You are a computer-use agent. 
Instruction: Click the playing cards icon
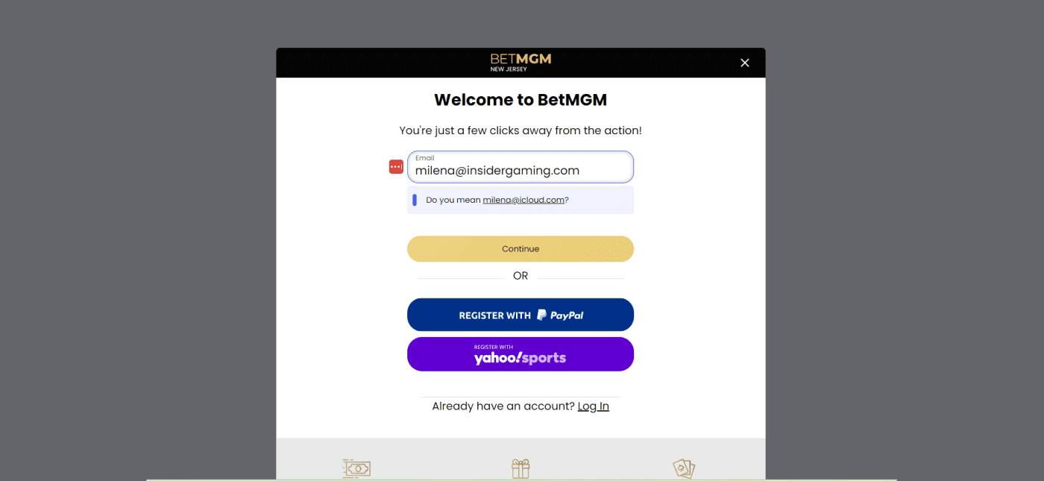coord(684,469)
